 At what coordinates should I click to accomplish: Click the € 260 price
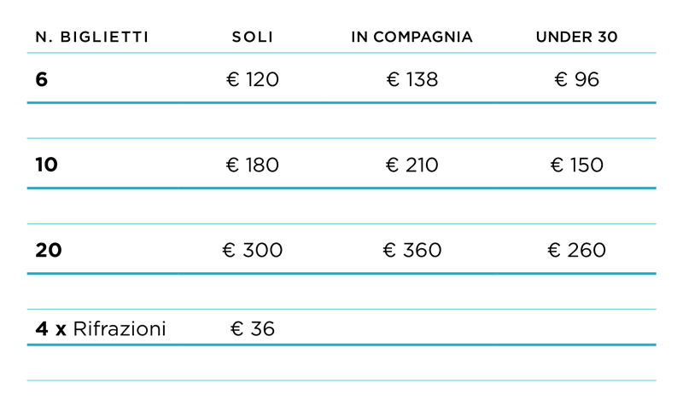pyautogui.click(x=577, y=251)
